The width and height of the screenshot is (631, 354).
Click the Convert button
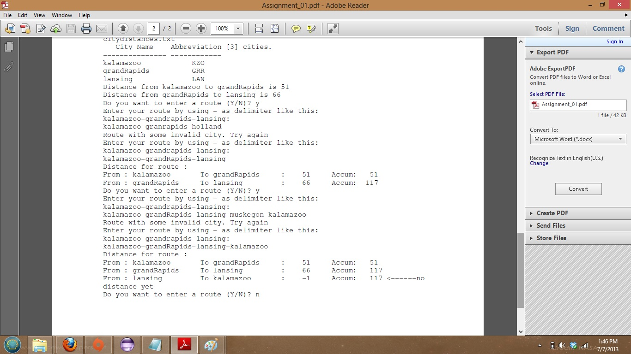click(578, 189)
